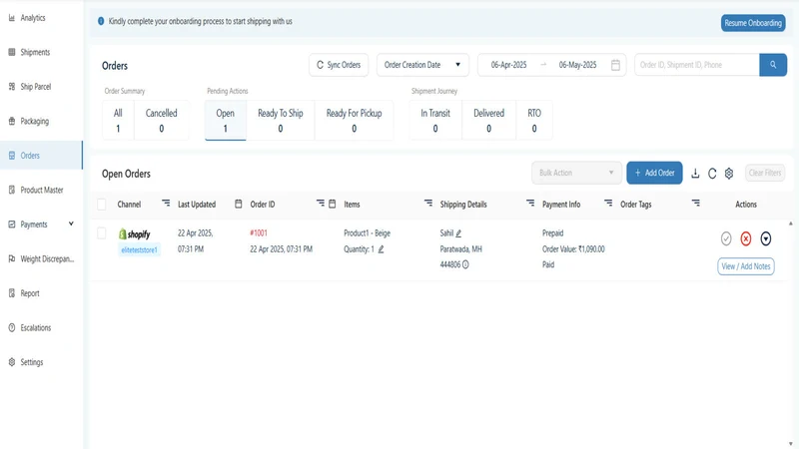Show RTO orders tab
Viewport: 799px width, 449px height.
pos(534,120)
